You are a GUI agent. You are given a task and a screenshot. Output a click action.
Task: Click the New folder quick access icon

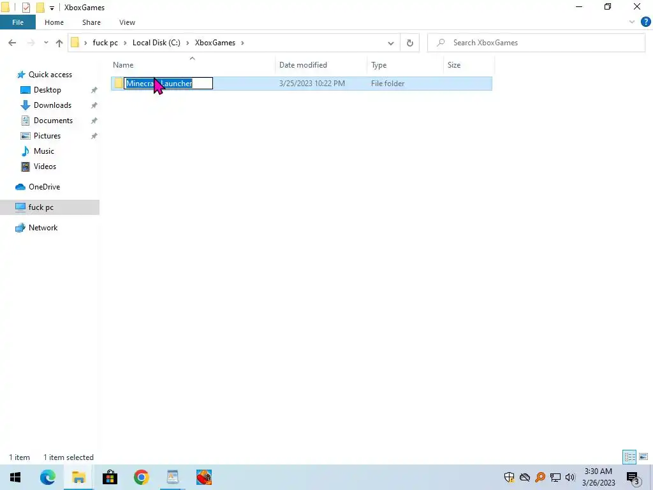click(x=40, y=8)
